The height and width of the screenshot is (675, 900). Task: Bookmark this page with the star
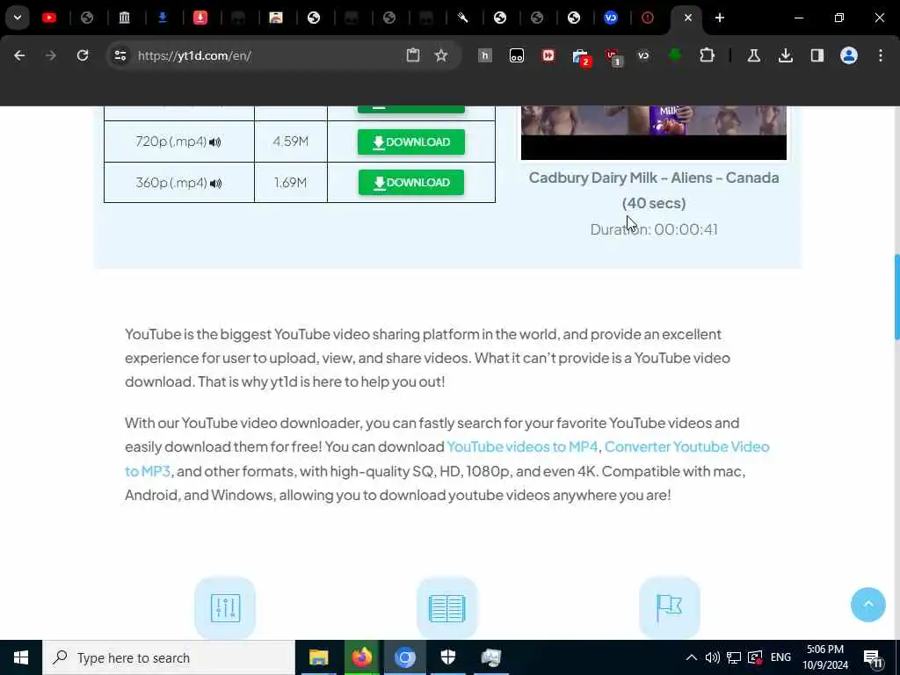click(441, 55)
